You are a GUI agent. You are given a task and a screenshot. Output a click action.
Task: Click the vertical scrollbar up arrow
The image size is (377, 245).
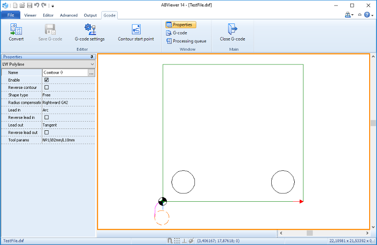click(x=373, y=57)
